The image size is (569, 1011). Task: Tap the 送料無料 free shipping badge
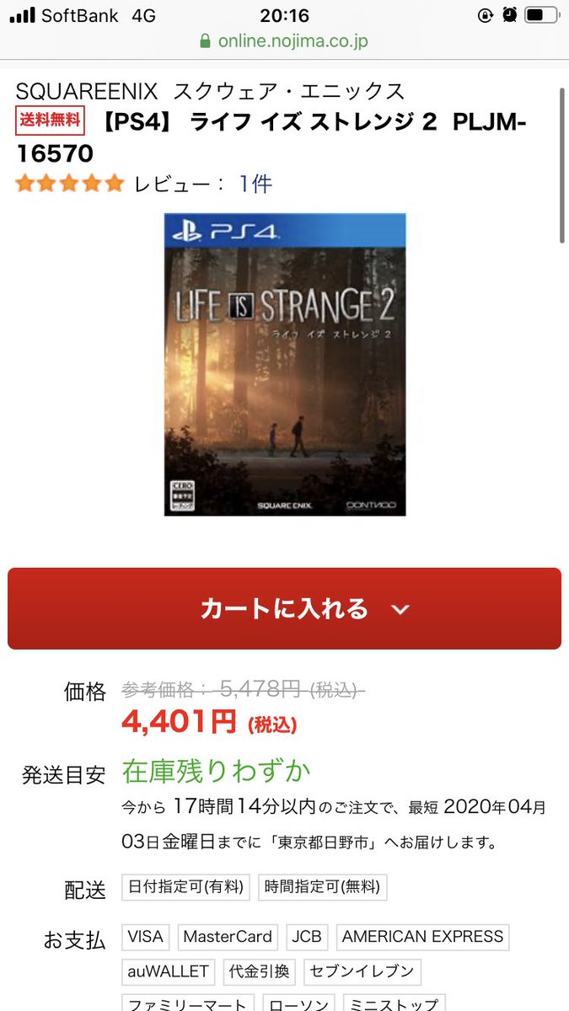tap(51, 121)
